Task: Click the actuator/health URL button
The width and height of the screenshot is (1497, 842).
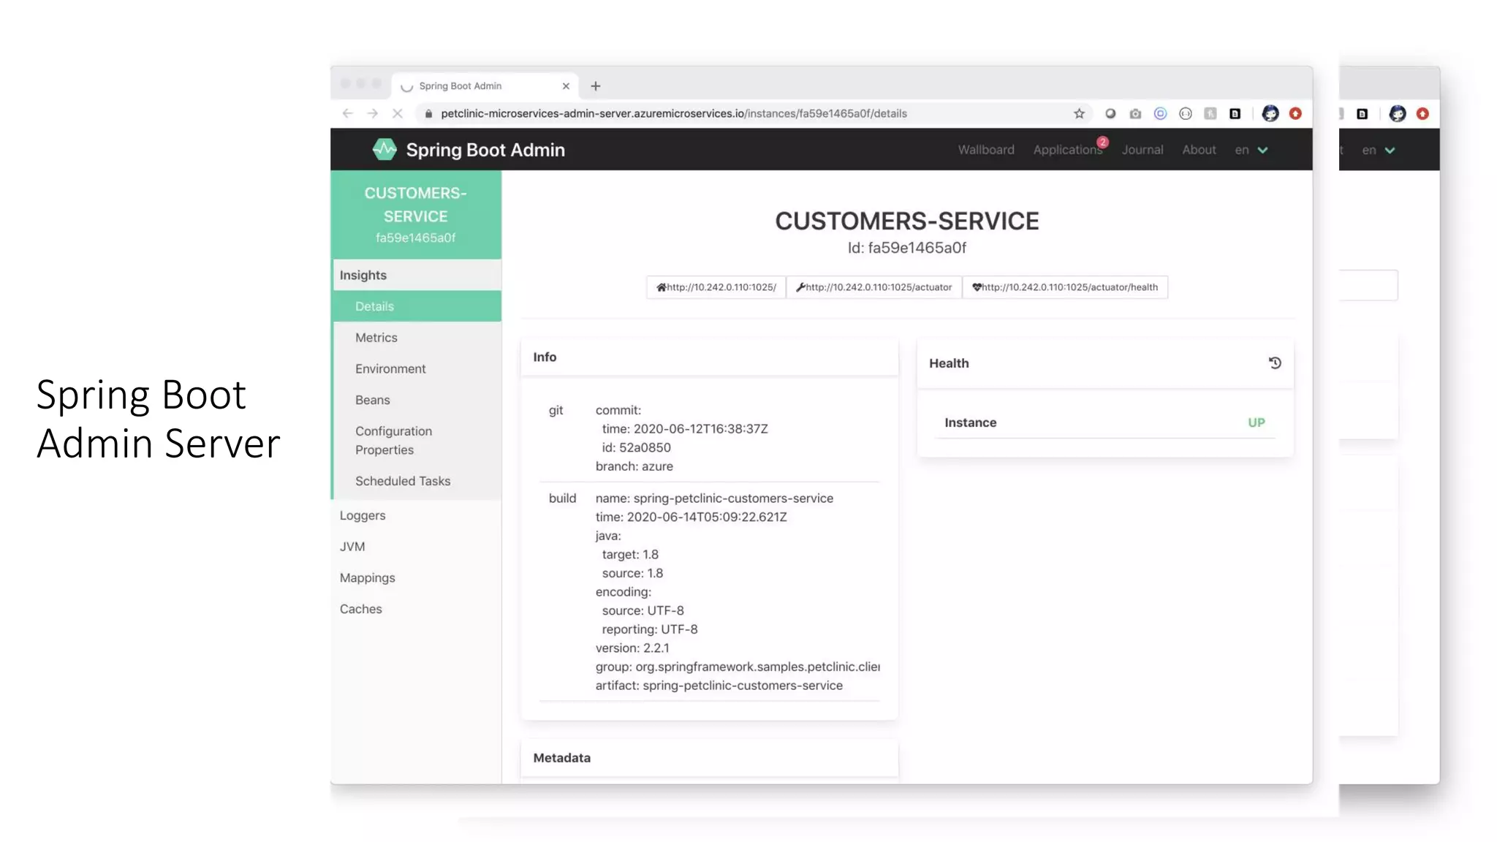Action: coord(1065,287)
